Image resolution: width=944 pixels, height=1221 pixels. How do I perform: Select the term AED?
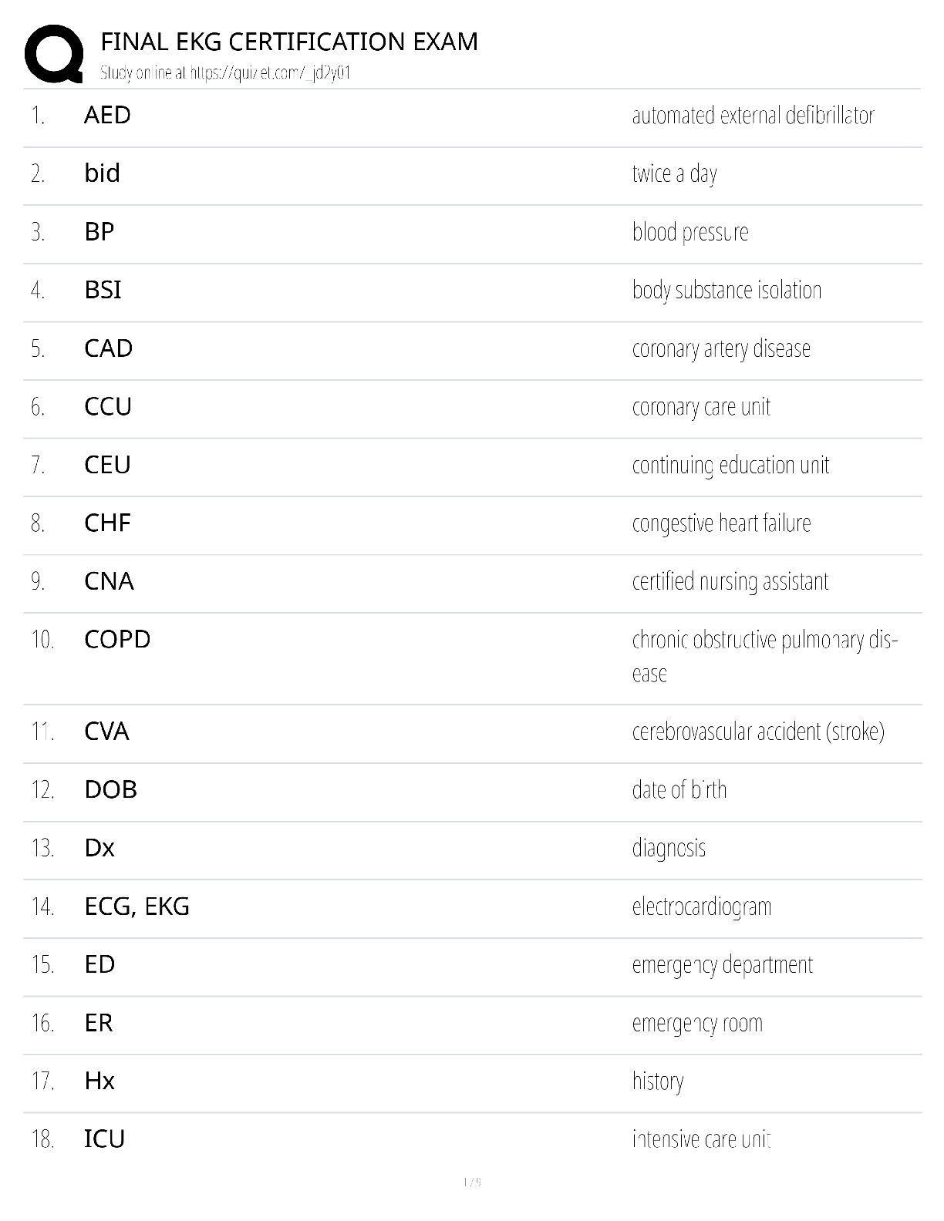click(x=107, y=115)
